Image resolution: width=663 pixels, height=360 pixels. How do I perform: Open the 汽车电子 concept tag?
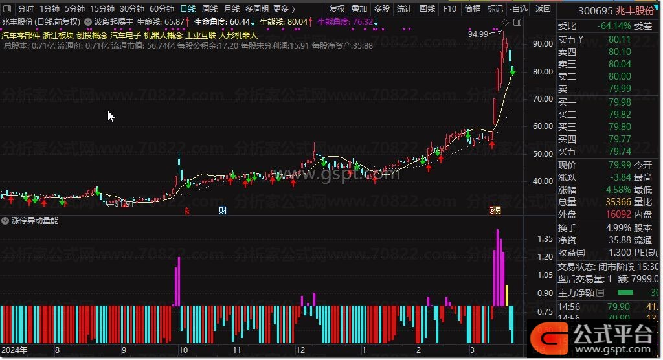tap(126, 35)
